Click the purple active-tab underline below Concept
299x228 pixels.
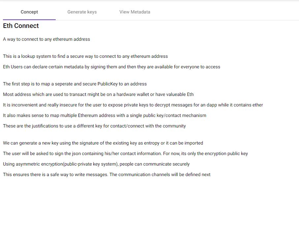pyautogui.click(x=29, y=20)
